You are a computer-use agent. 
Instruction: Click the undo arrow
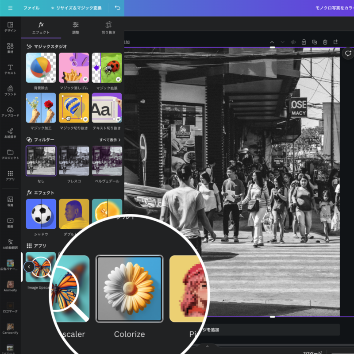[117, 8]
